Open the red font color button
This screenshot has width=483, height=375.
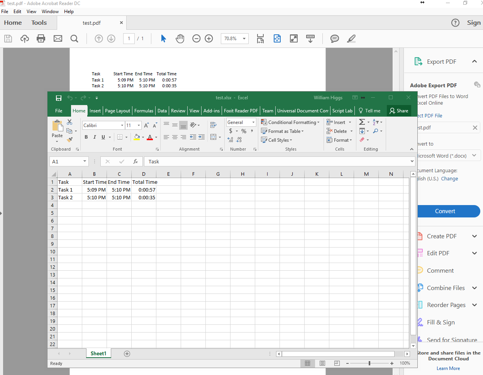(150, 137)
